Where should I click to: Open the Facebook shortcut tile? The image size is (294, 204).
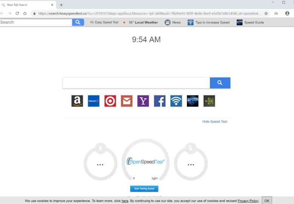(x=159, y=101)
